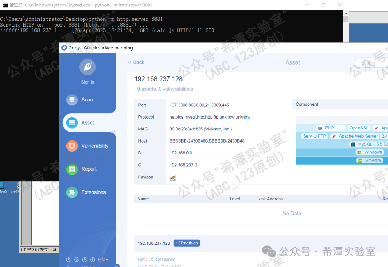Click the Apache-Web-Server feather icon
Viewport: 388px width, 267px height.
[334, 136]
